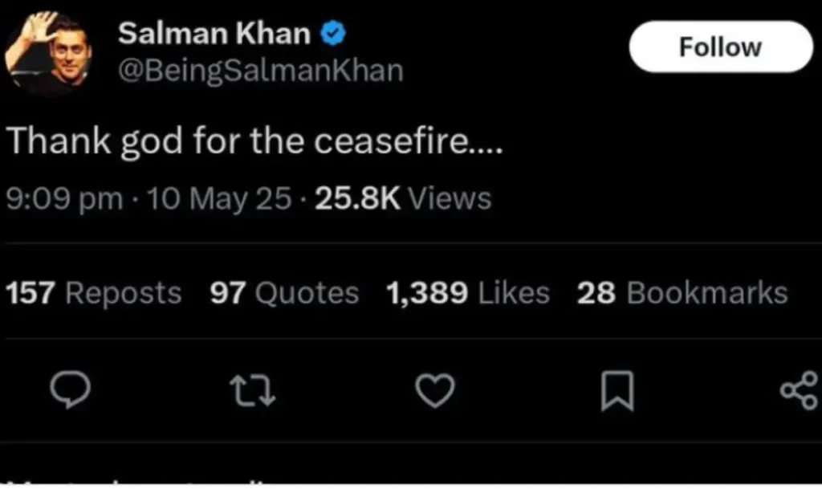Click the blue verified badge
The image size is (822, 493).
point(332,32)
